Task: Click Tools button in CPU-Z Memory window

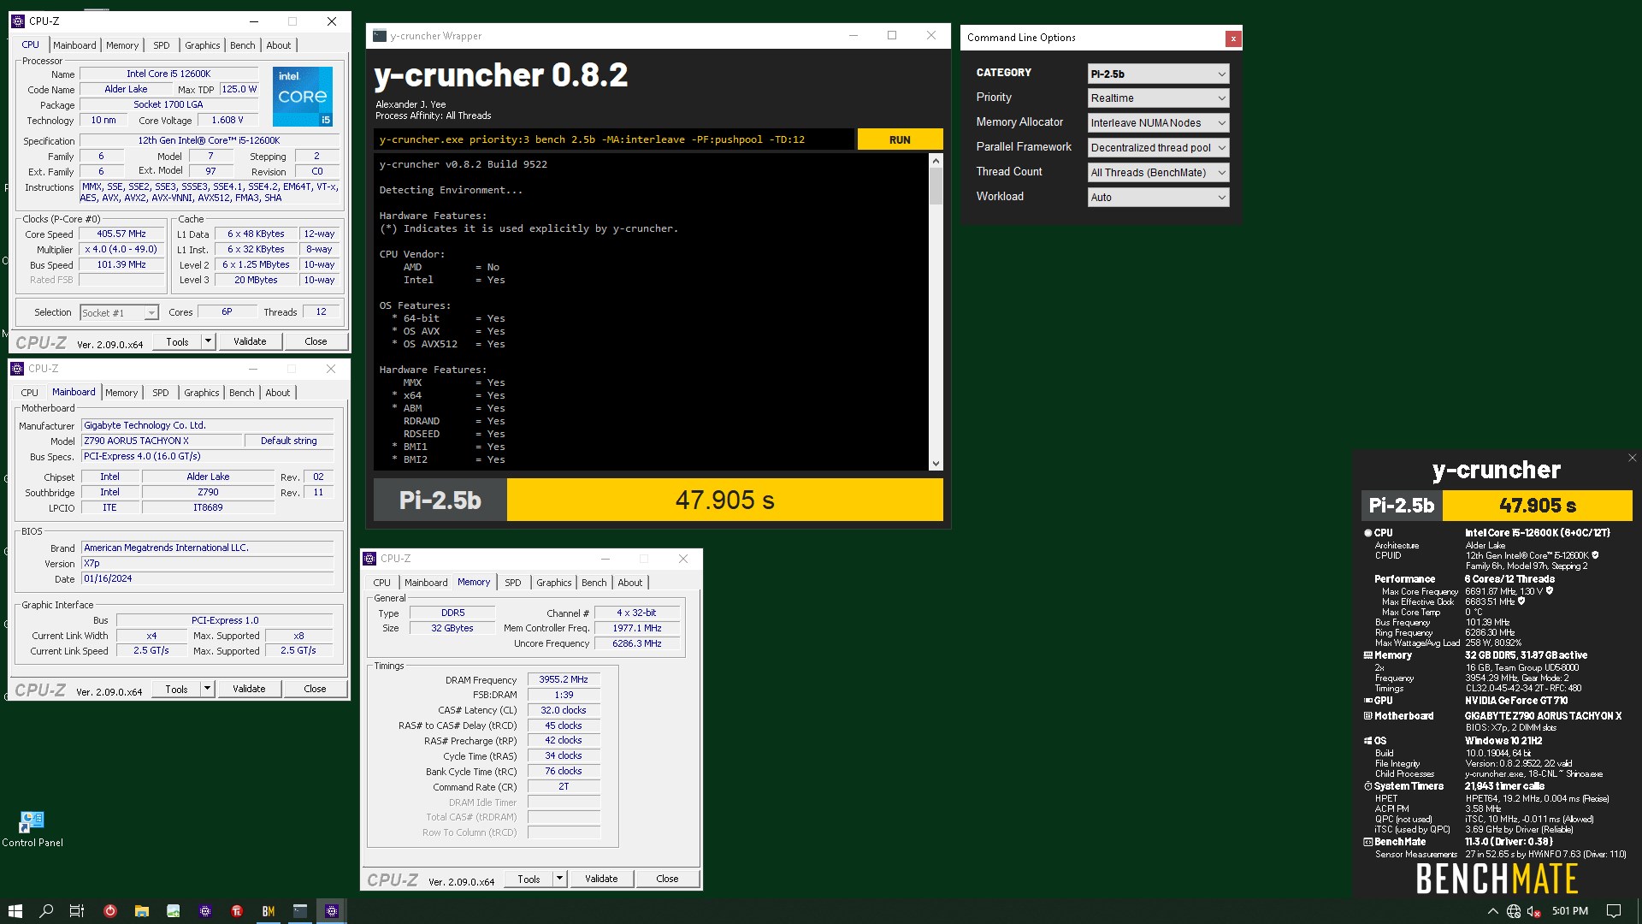Action: pos(529,879)
